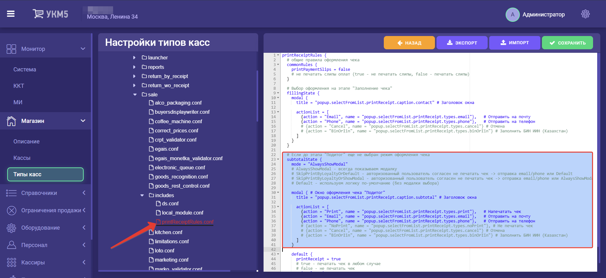Click the УКМ5 cart logo

(50, 14)
